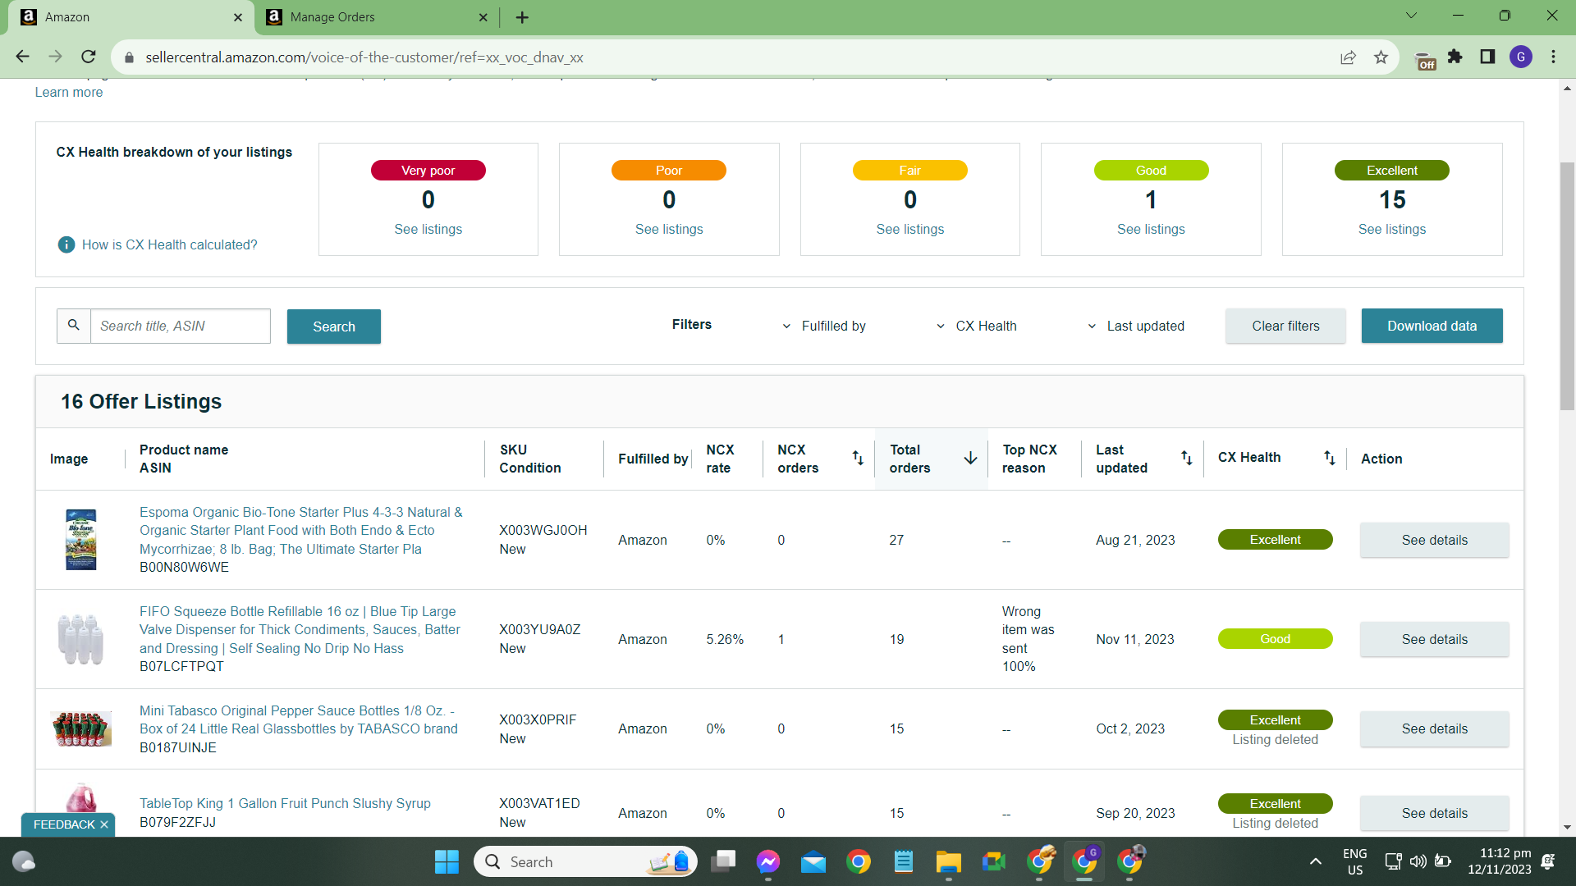Sort listings by NCX orders
1576x886 pixels.
(858, 458)
